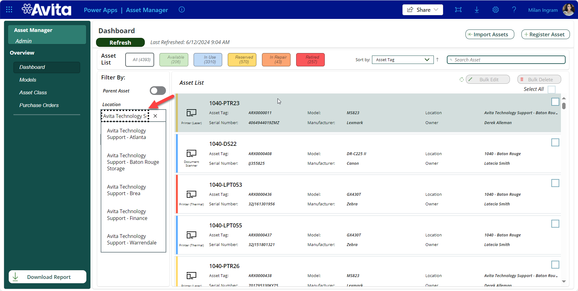Filter by yellow Reserved (570) chip
The height and width of the screenshot is (291, 578).
[242, 60]
